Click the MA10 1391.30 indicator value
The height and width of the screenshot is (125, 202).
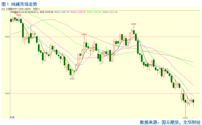point(62,12)
